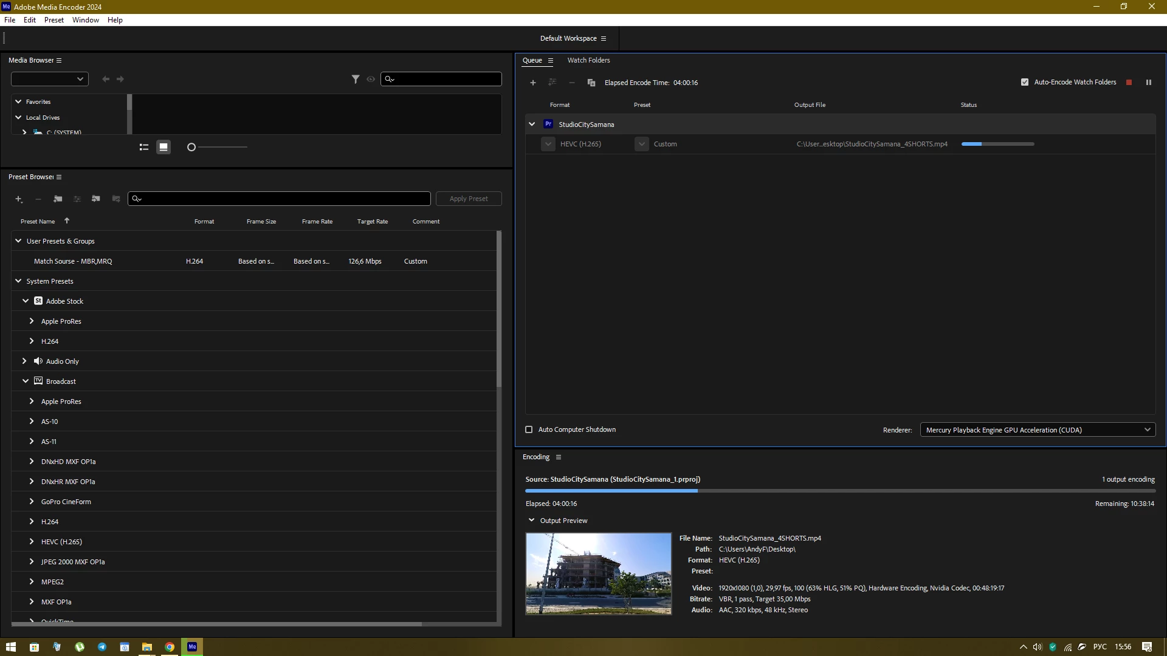
Task: Click the red Stop Queue button
Action: (1129, 83)
